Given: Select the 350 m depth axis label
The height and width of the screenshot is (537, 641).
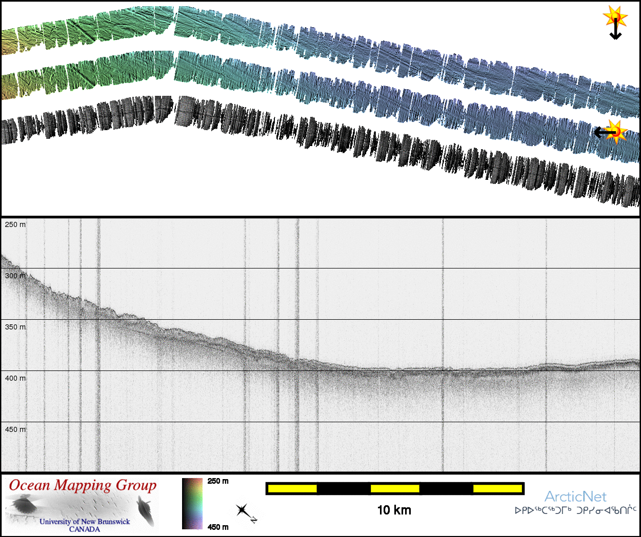Looking at the screenshot, I should [15, 327].
